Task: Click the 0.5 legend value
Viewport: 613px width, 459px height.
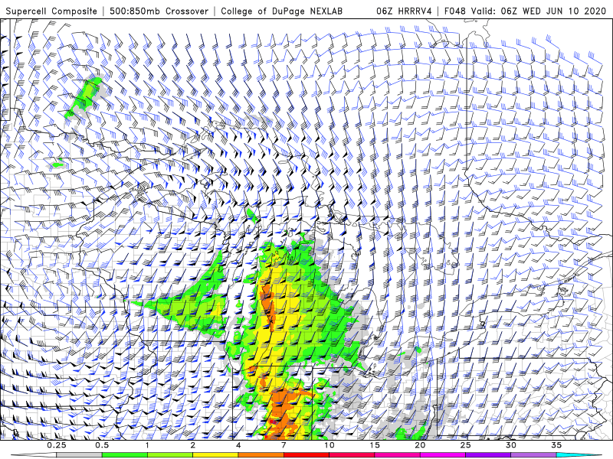Action: pyautogui.click(x=102, y=445)
